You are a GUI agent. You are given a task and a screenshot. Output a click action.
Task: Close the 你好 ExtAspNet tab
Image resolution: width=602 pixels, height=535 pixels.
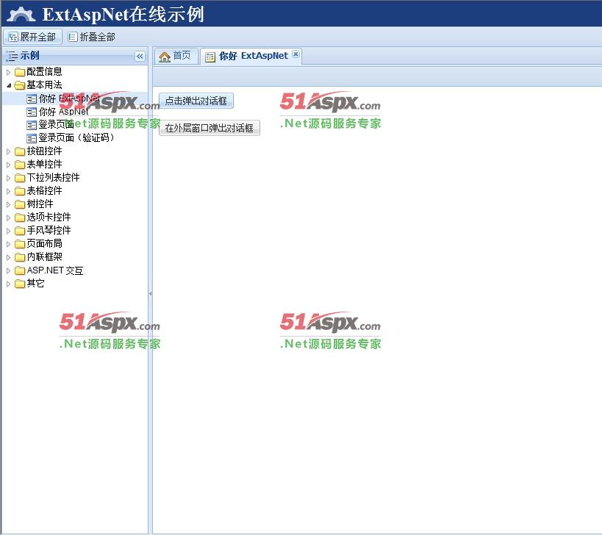pyautogui.click(x=295, y=54)
